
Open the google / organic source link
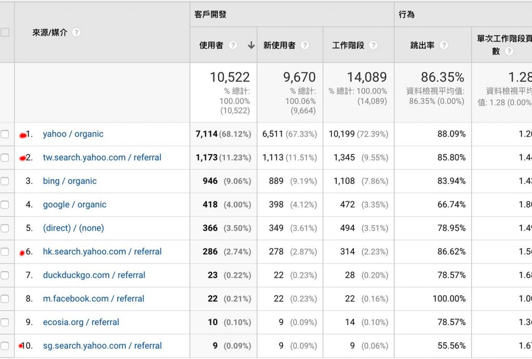(x=75, y=204)
